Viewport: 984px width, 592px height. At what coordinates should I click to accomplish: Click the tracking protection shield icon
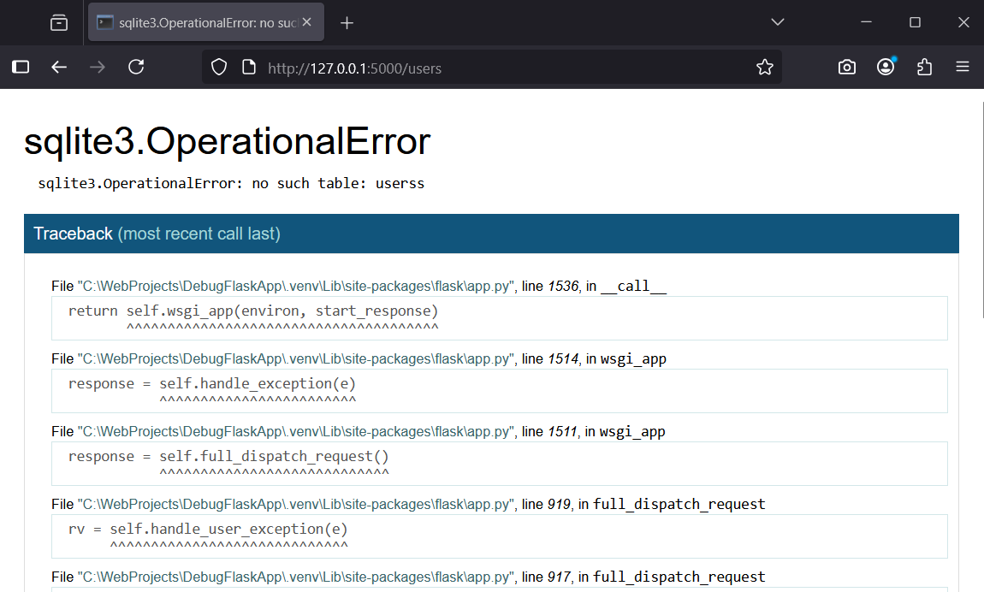pyautogui.click(x=219, y=67)
